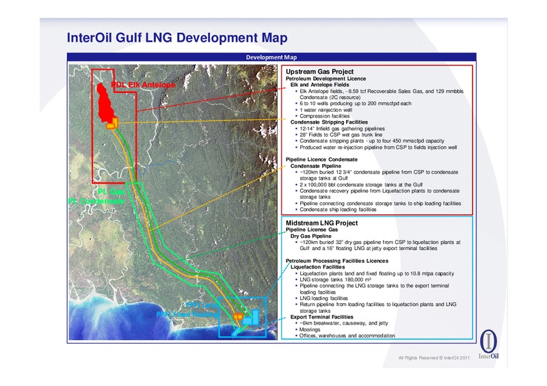Screen dimensions: 547x386
Task: Click the '8.59 tcf Recoverable Sales Gas' bullet
Action: click(380, 94)
